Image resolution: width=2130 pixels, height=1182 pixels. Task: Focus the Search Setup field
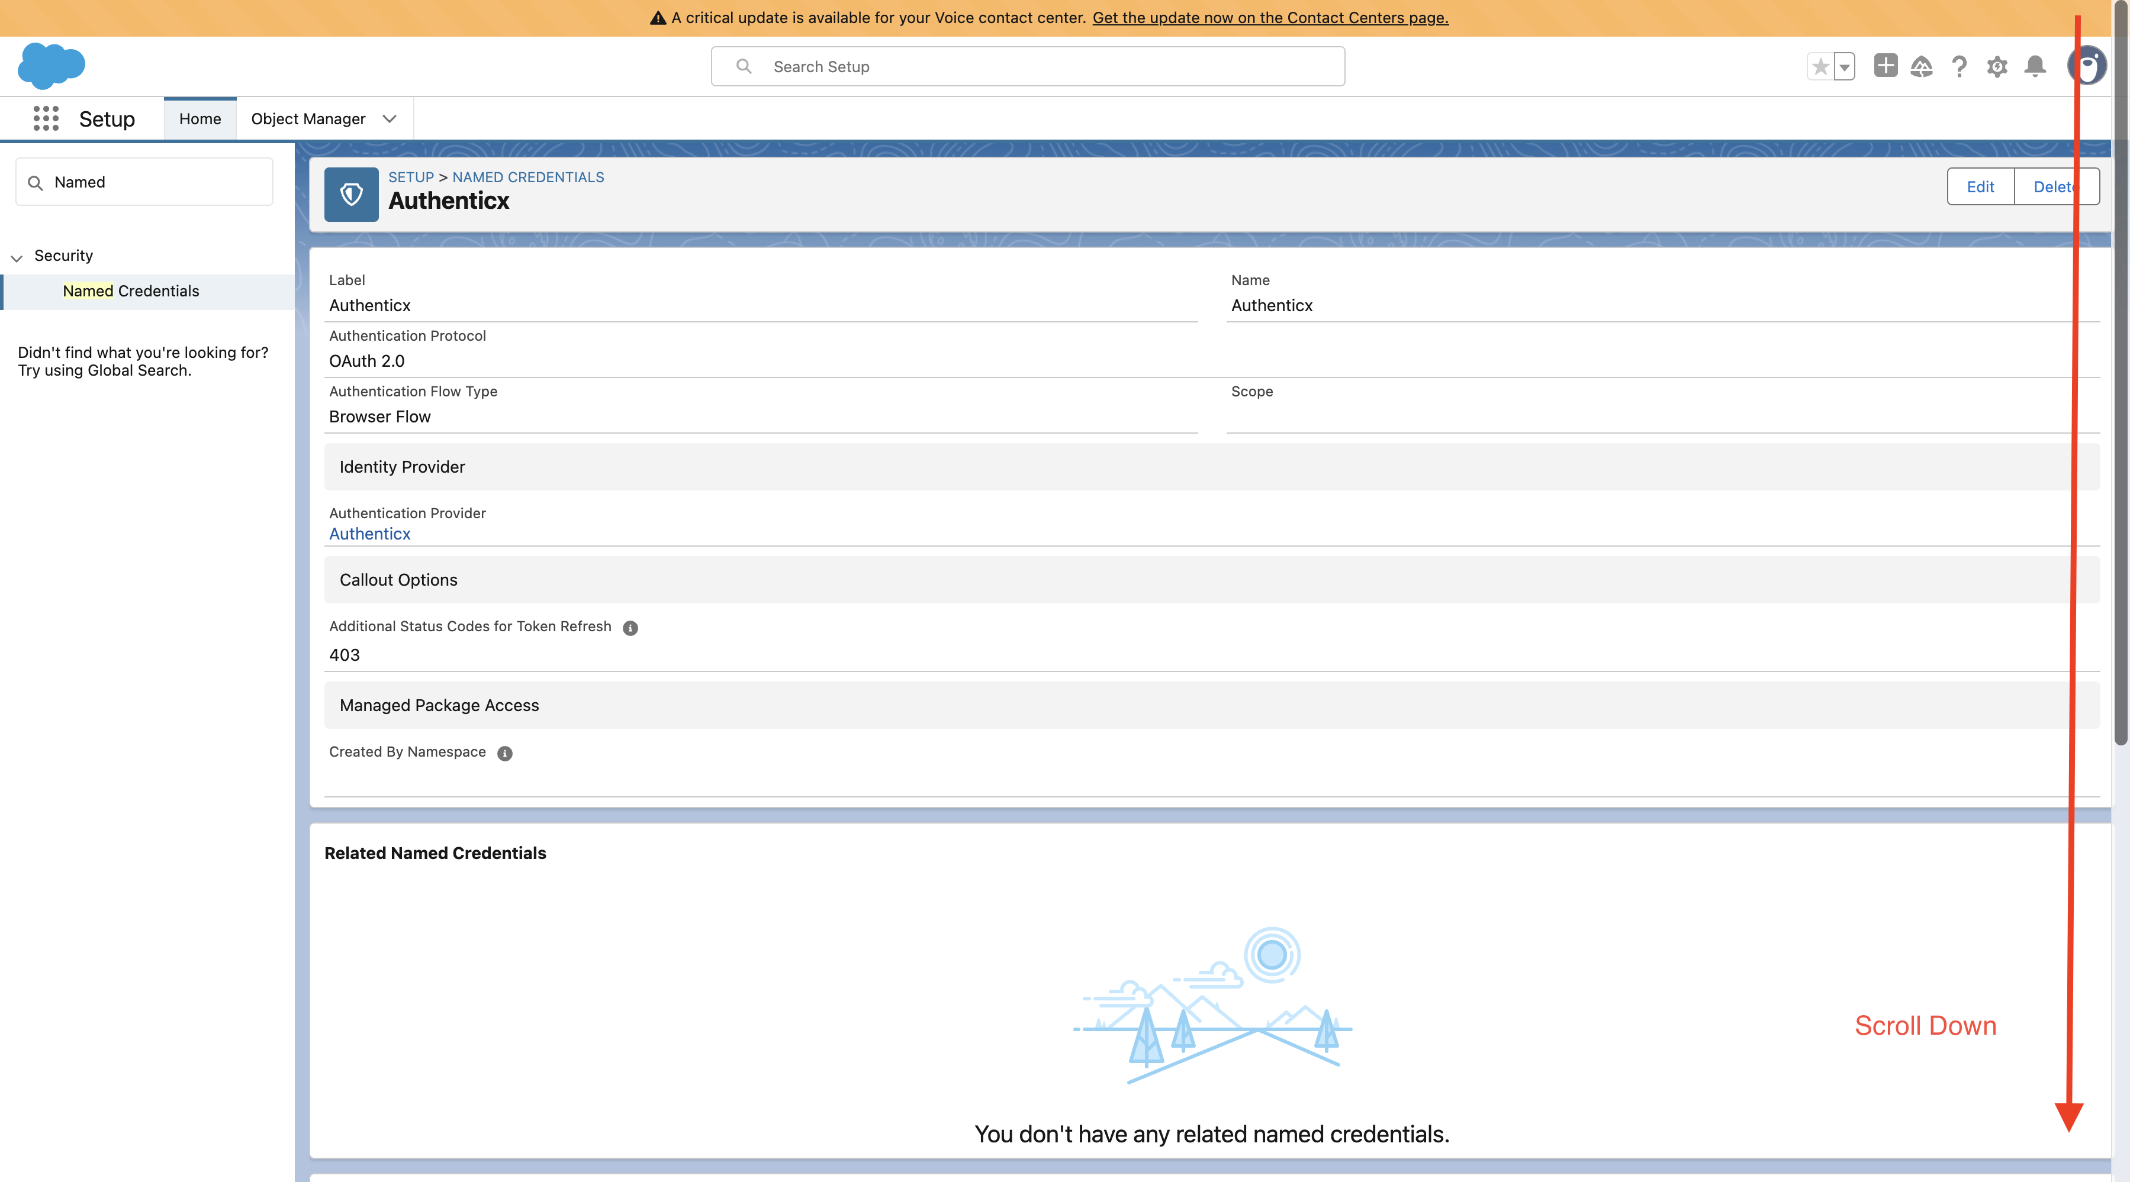pos(1028,66)
